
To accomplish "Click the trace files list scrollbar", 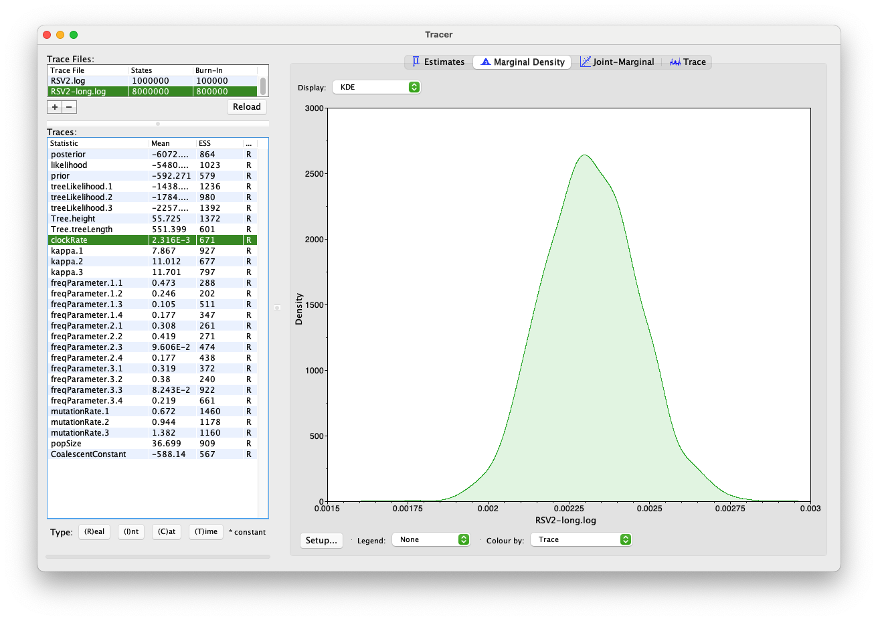I will click(263, 86).
